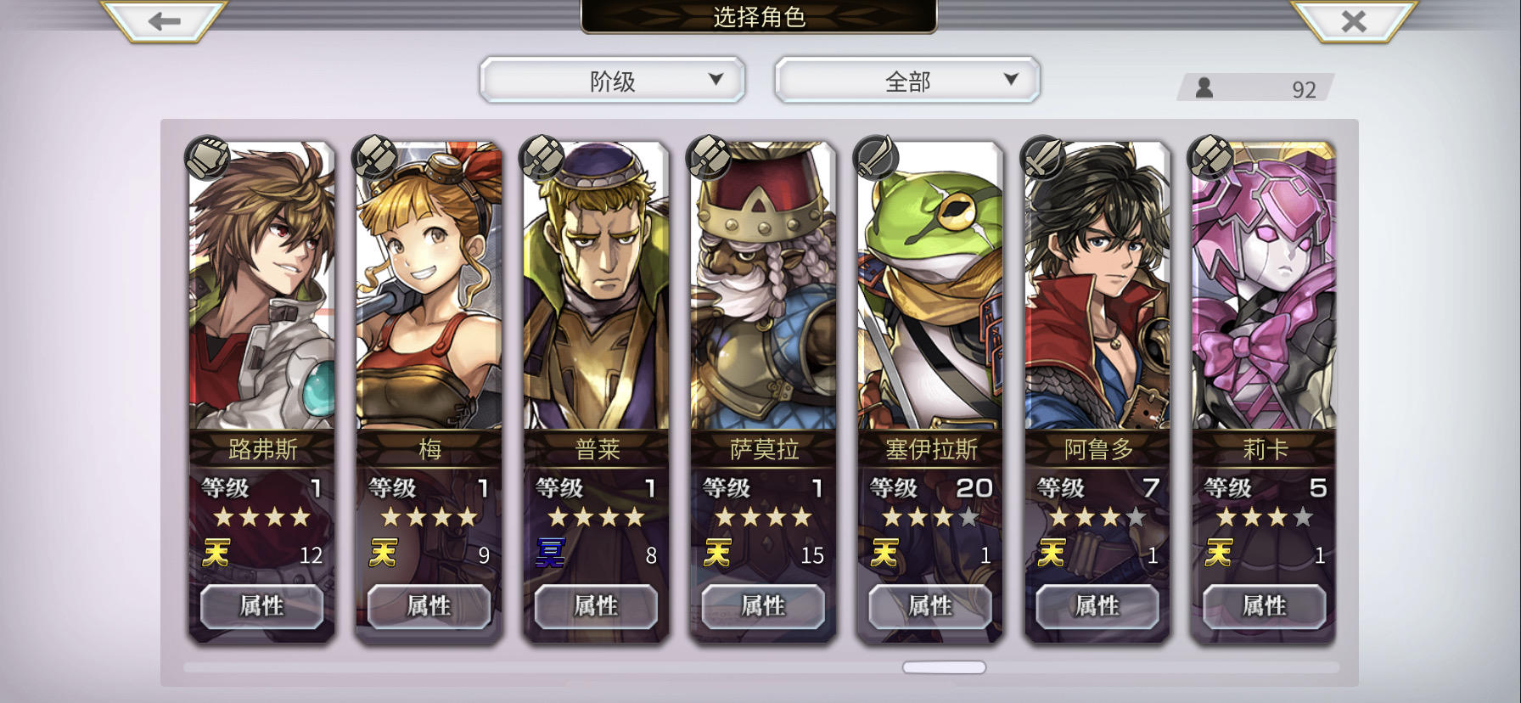View 属性 of 莉卡
Image resolution: width=1521 pixels, height=703 pixels.
(1265, 606)
